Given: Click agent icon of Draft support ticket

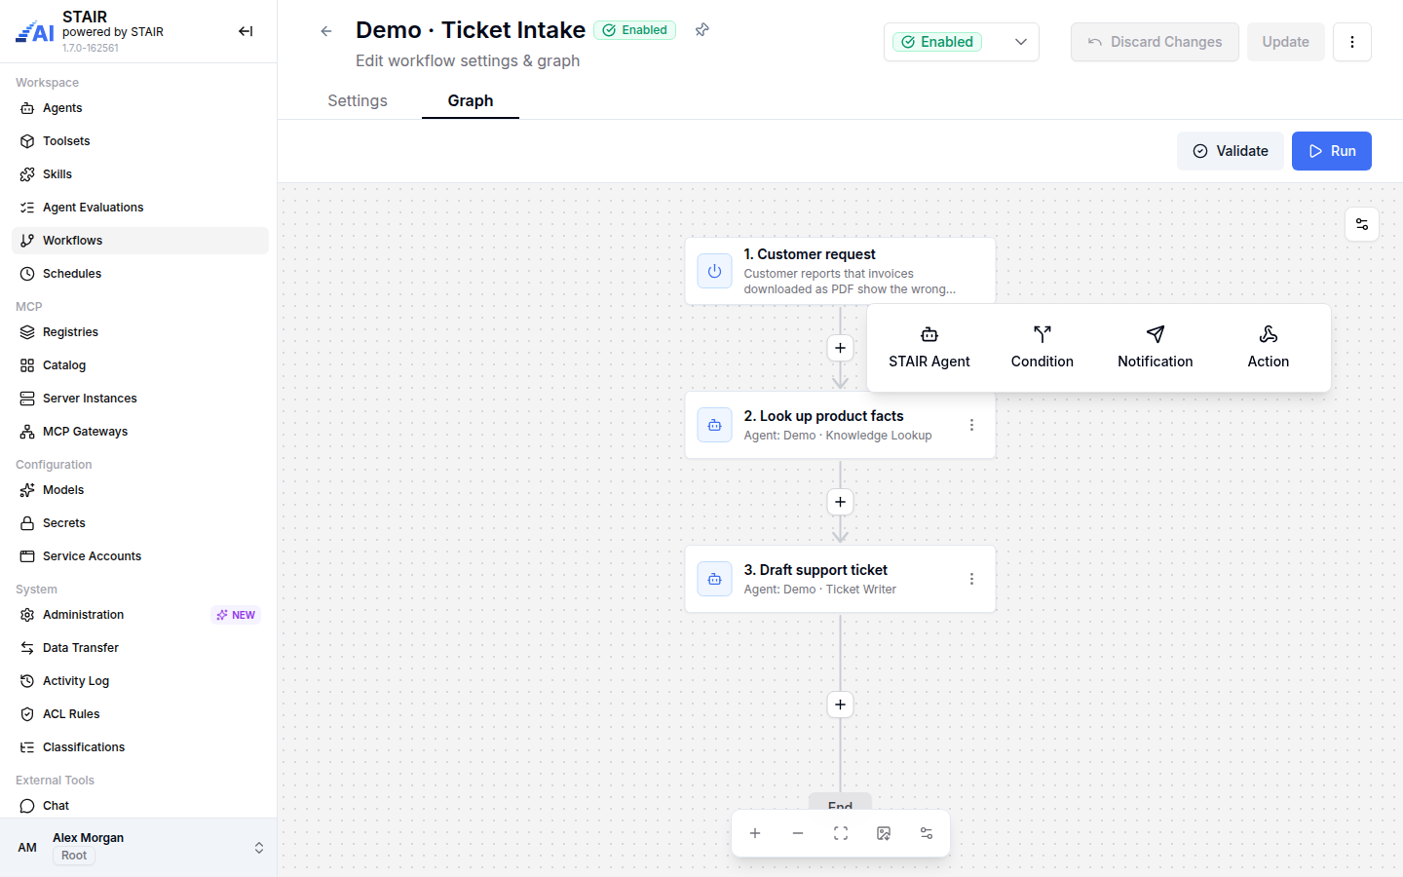Looking at the screenshot, I should point(714,579).
